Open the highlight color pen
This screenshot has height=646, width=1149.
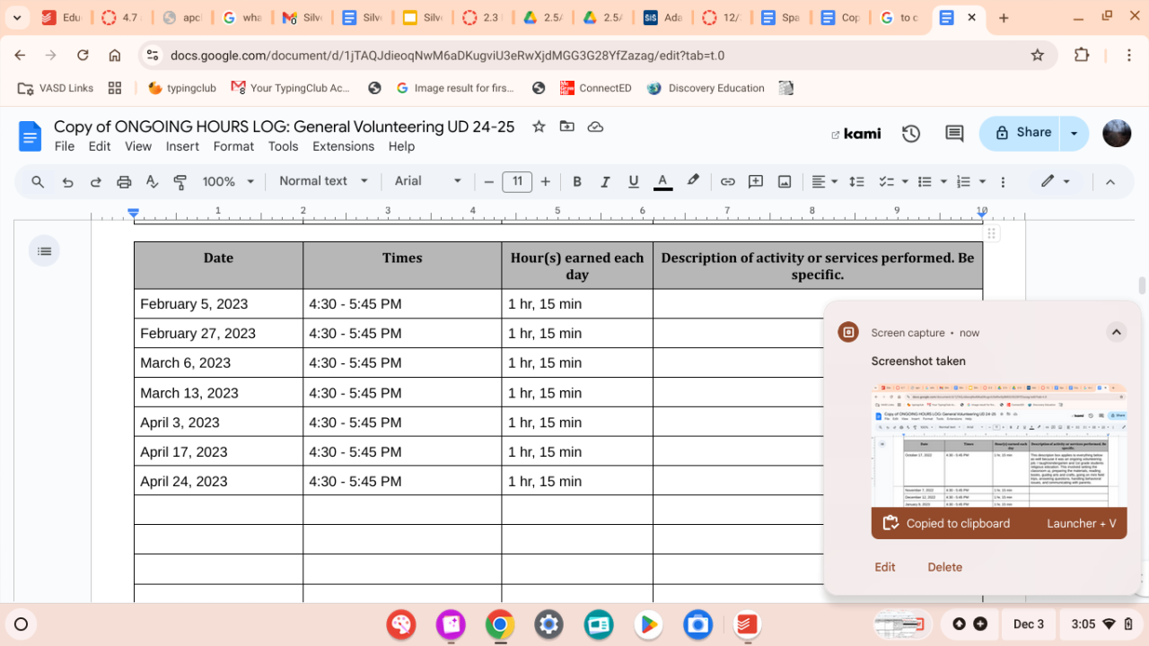(x=693, y=181)
